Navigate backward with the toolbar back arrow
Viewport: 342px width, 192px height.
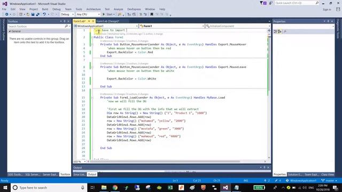point(7,14)
